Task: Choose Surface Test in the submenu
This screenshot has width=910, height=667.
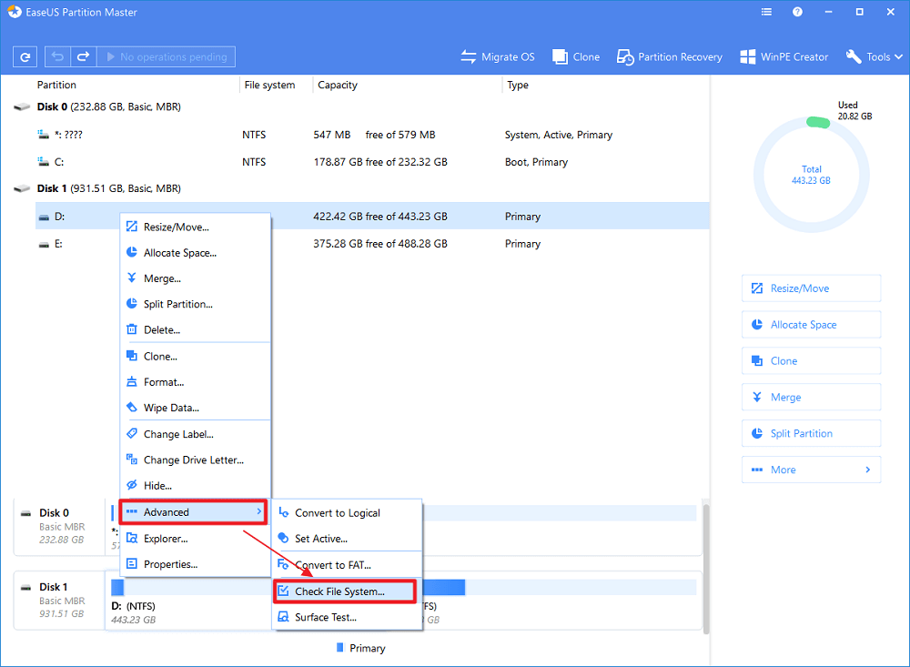Action: pos(325,617)
